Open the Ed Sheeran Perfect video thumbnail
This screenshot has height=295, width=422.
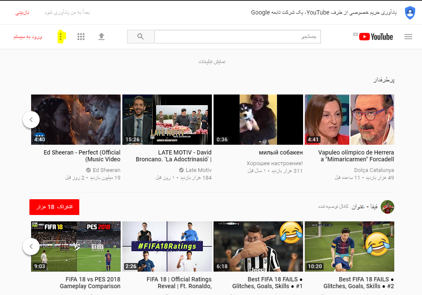point(76,120)
